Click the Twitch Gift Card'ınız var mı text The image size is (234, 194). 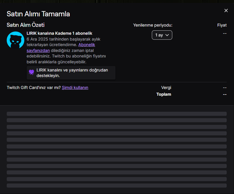tap(34, 88)
